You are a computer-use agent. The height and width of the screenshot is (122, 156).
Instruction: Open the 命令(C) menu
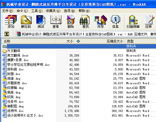[x=22, y=11]
